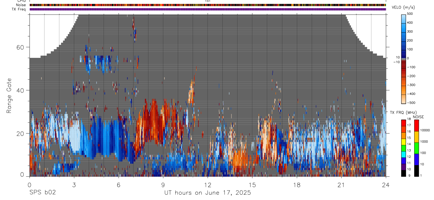
Task: Click the 'UT hours on June 17, 2025' axis title
Action: 207,193
